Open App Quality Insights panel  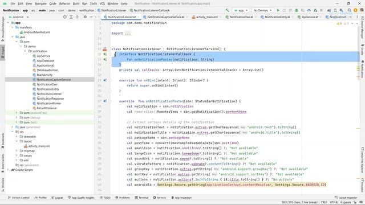tap(81, 198)
